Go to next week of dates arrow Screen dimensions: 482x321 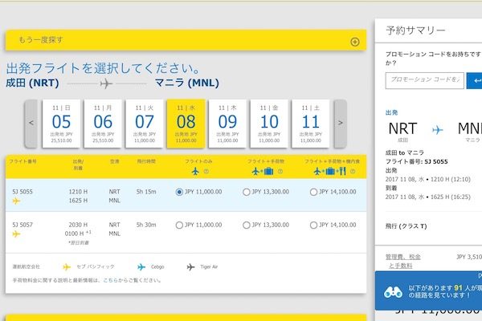tap(341, 124)
